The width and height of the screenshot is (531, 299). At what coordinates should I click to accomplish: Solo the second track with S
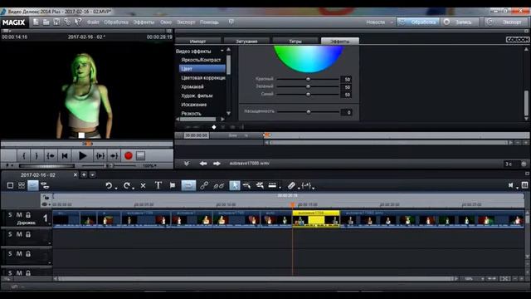click(x=10, y=234)
